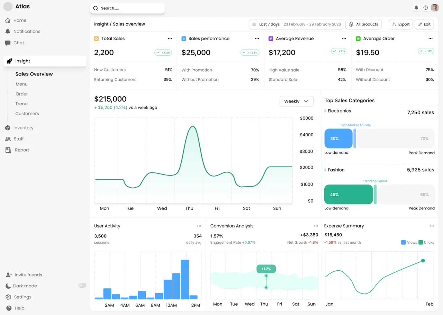Click the Electronics 30% blue demand bar
The image size is (443, 315).
pos(338,138)
